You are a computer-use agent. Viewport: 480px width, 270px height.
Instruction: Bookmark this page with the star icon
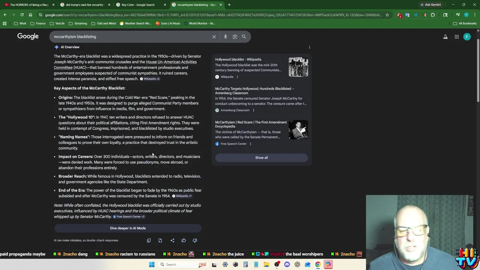pos(387,15)
